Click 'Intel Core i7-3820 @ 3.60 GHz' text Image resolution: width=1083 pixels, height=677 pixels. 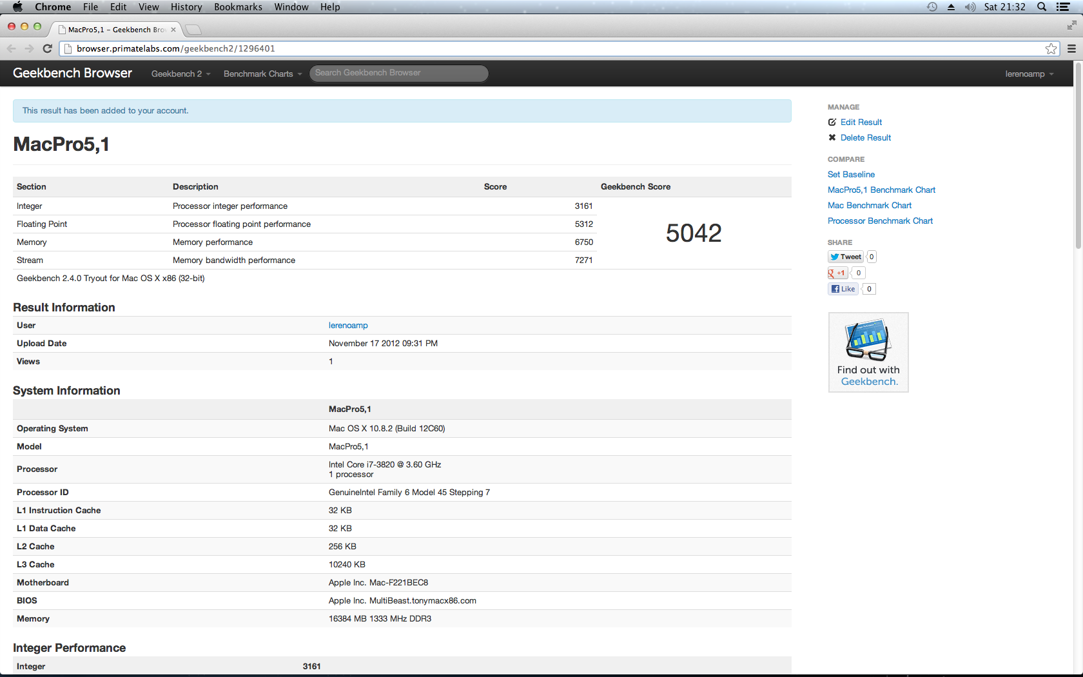pos(385,464)
